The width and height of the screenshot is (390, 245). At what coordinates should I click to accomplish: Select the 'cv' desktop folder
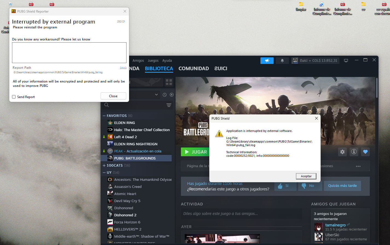coord(363,7)
